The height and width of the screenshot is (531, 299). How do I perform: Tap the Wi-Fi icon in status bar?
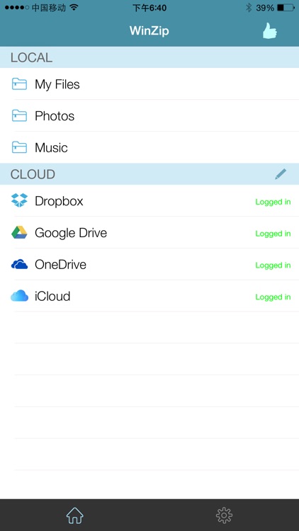tap(74, 8)
